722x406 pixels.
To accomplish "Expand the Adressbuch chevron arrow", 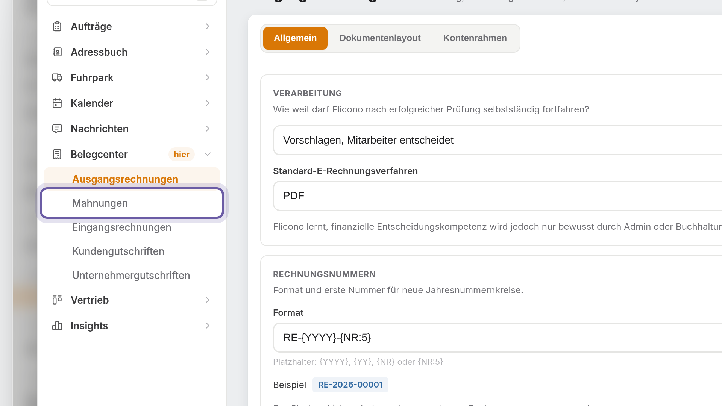I will click(208, 52).
